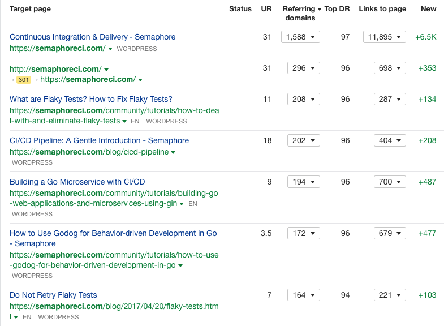Open the 194 referring domains dropdown
Image resolution: width=444 pixels, height=326 pixels.
tap(303, 182)
